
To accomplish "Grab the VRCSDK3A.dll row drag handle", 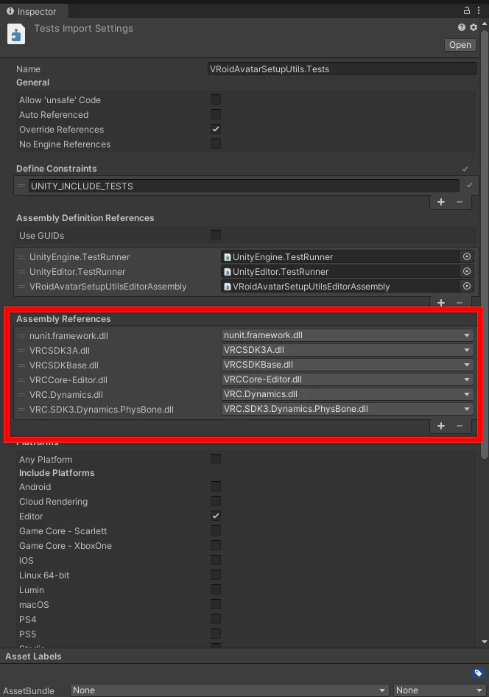I will [21, 350].
